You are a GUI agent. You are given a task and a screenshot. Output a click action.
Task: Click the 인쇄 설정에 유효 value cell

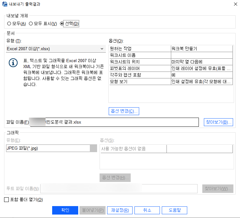coord(202,82)
